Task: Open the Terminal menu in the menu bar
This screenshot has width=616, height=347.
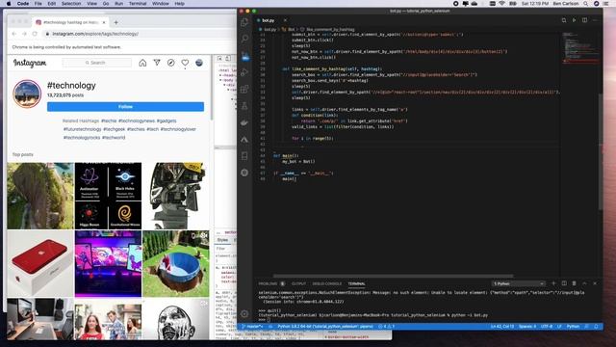Action: pos(138,4)
